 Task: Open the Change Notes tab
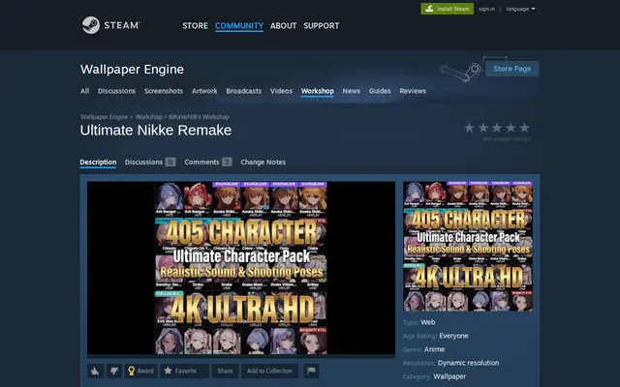pyautogui.click(x=263, y=162)
